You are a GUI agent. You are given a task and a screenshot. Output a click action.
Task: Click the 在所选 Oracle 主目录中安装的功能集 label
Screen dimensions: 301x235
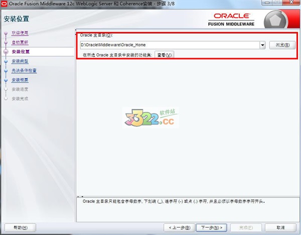tap(117, 55)
